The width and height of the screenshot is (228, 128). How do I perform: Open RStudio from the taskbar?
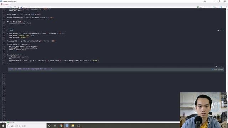(x=67, y=126)
